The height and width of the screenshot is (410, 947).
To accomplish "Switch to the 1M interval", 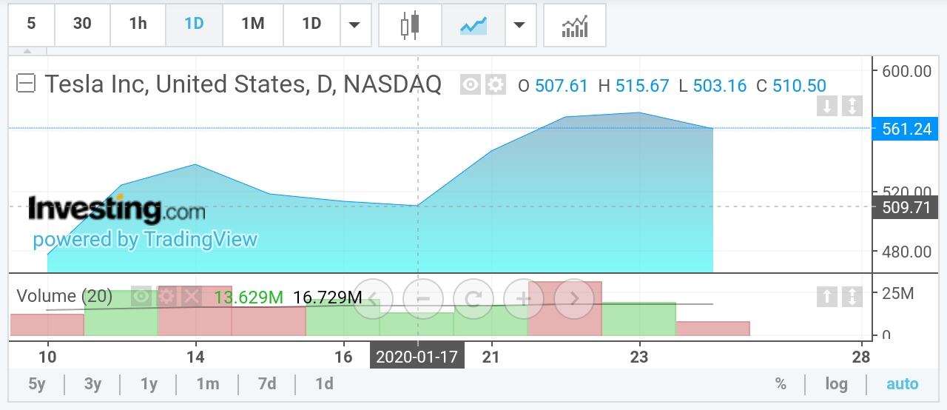I will tap(252, 24).
